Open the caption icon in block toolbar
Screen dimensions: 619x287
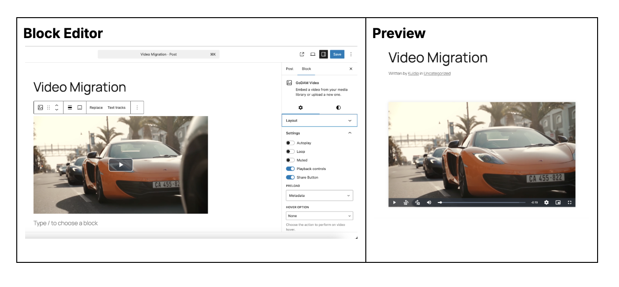point(80,107)
